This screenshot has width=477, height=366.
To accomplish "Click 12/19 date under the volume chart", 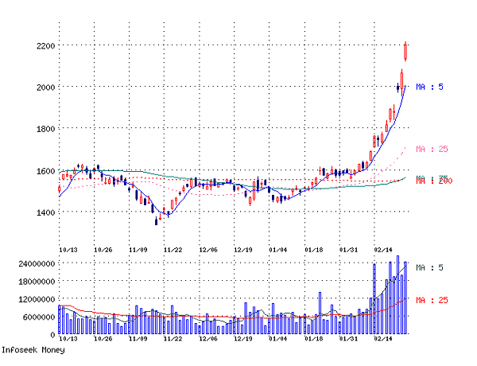I will pos(243,339).
